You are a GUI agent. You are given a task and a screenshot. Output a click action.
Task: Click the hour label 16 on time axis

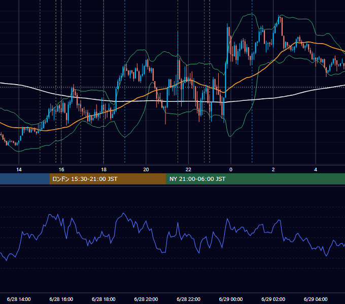pos(61,170)
